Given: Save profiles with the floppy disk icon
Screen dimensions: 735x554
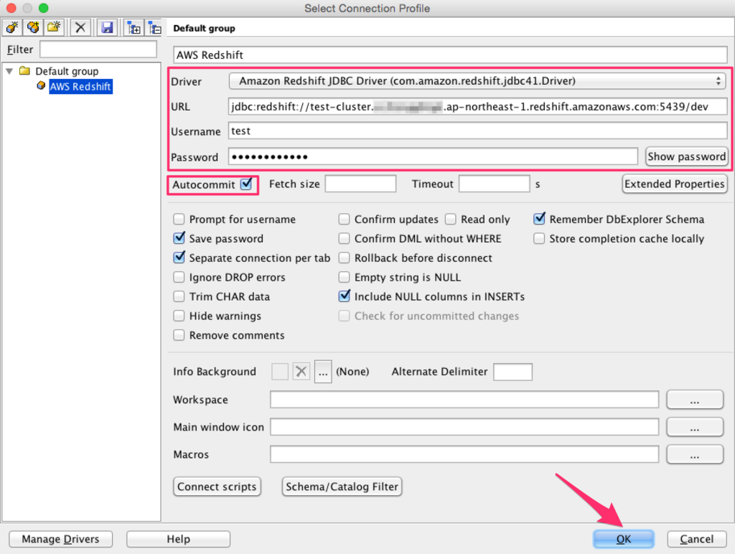Looking at the screenshot, I should (x=108, y=28).
